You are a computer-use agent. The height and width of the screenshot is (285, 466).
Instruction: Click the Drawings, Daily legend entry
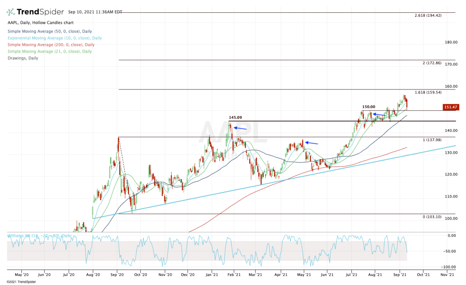[x=23, y=58]
